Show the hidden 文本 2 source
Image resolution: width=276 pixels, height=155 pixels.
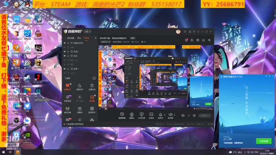pos(65,73)
